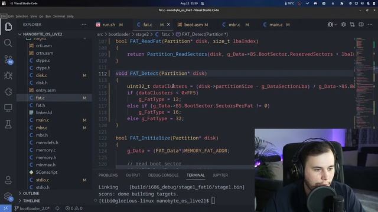This screenshot has height=212, width=378.
Task: Open the Search view in activity bar
Action: 8,43
